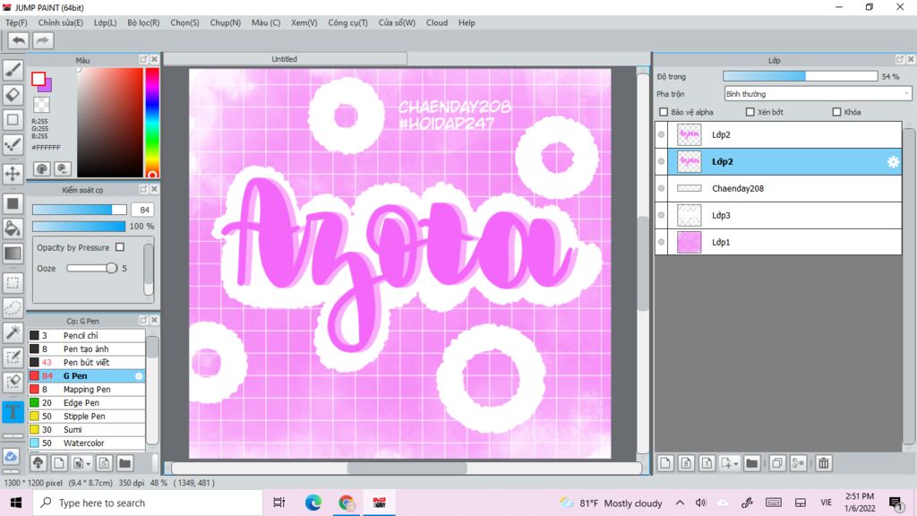Open Microsoft Edge from the taskbar
This screenshot has width=917, height=516.
313,503
